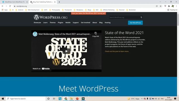Open the SEO bookmark folder
Viewport: 179px width, 101px height.
pyautogui.click(x=96, y=10)
